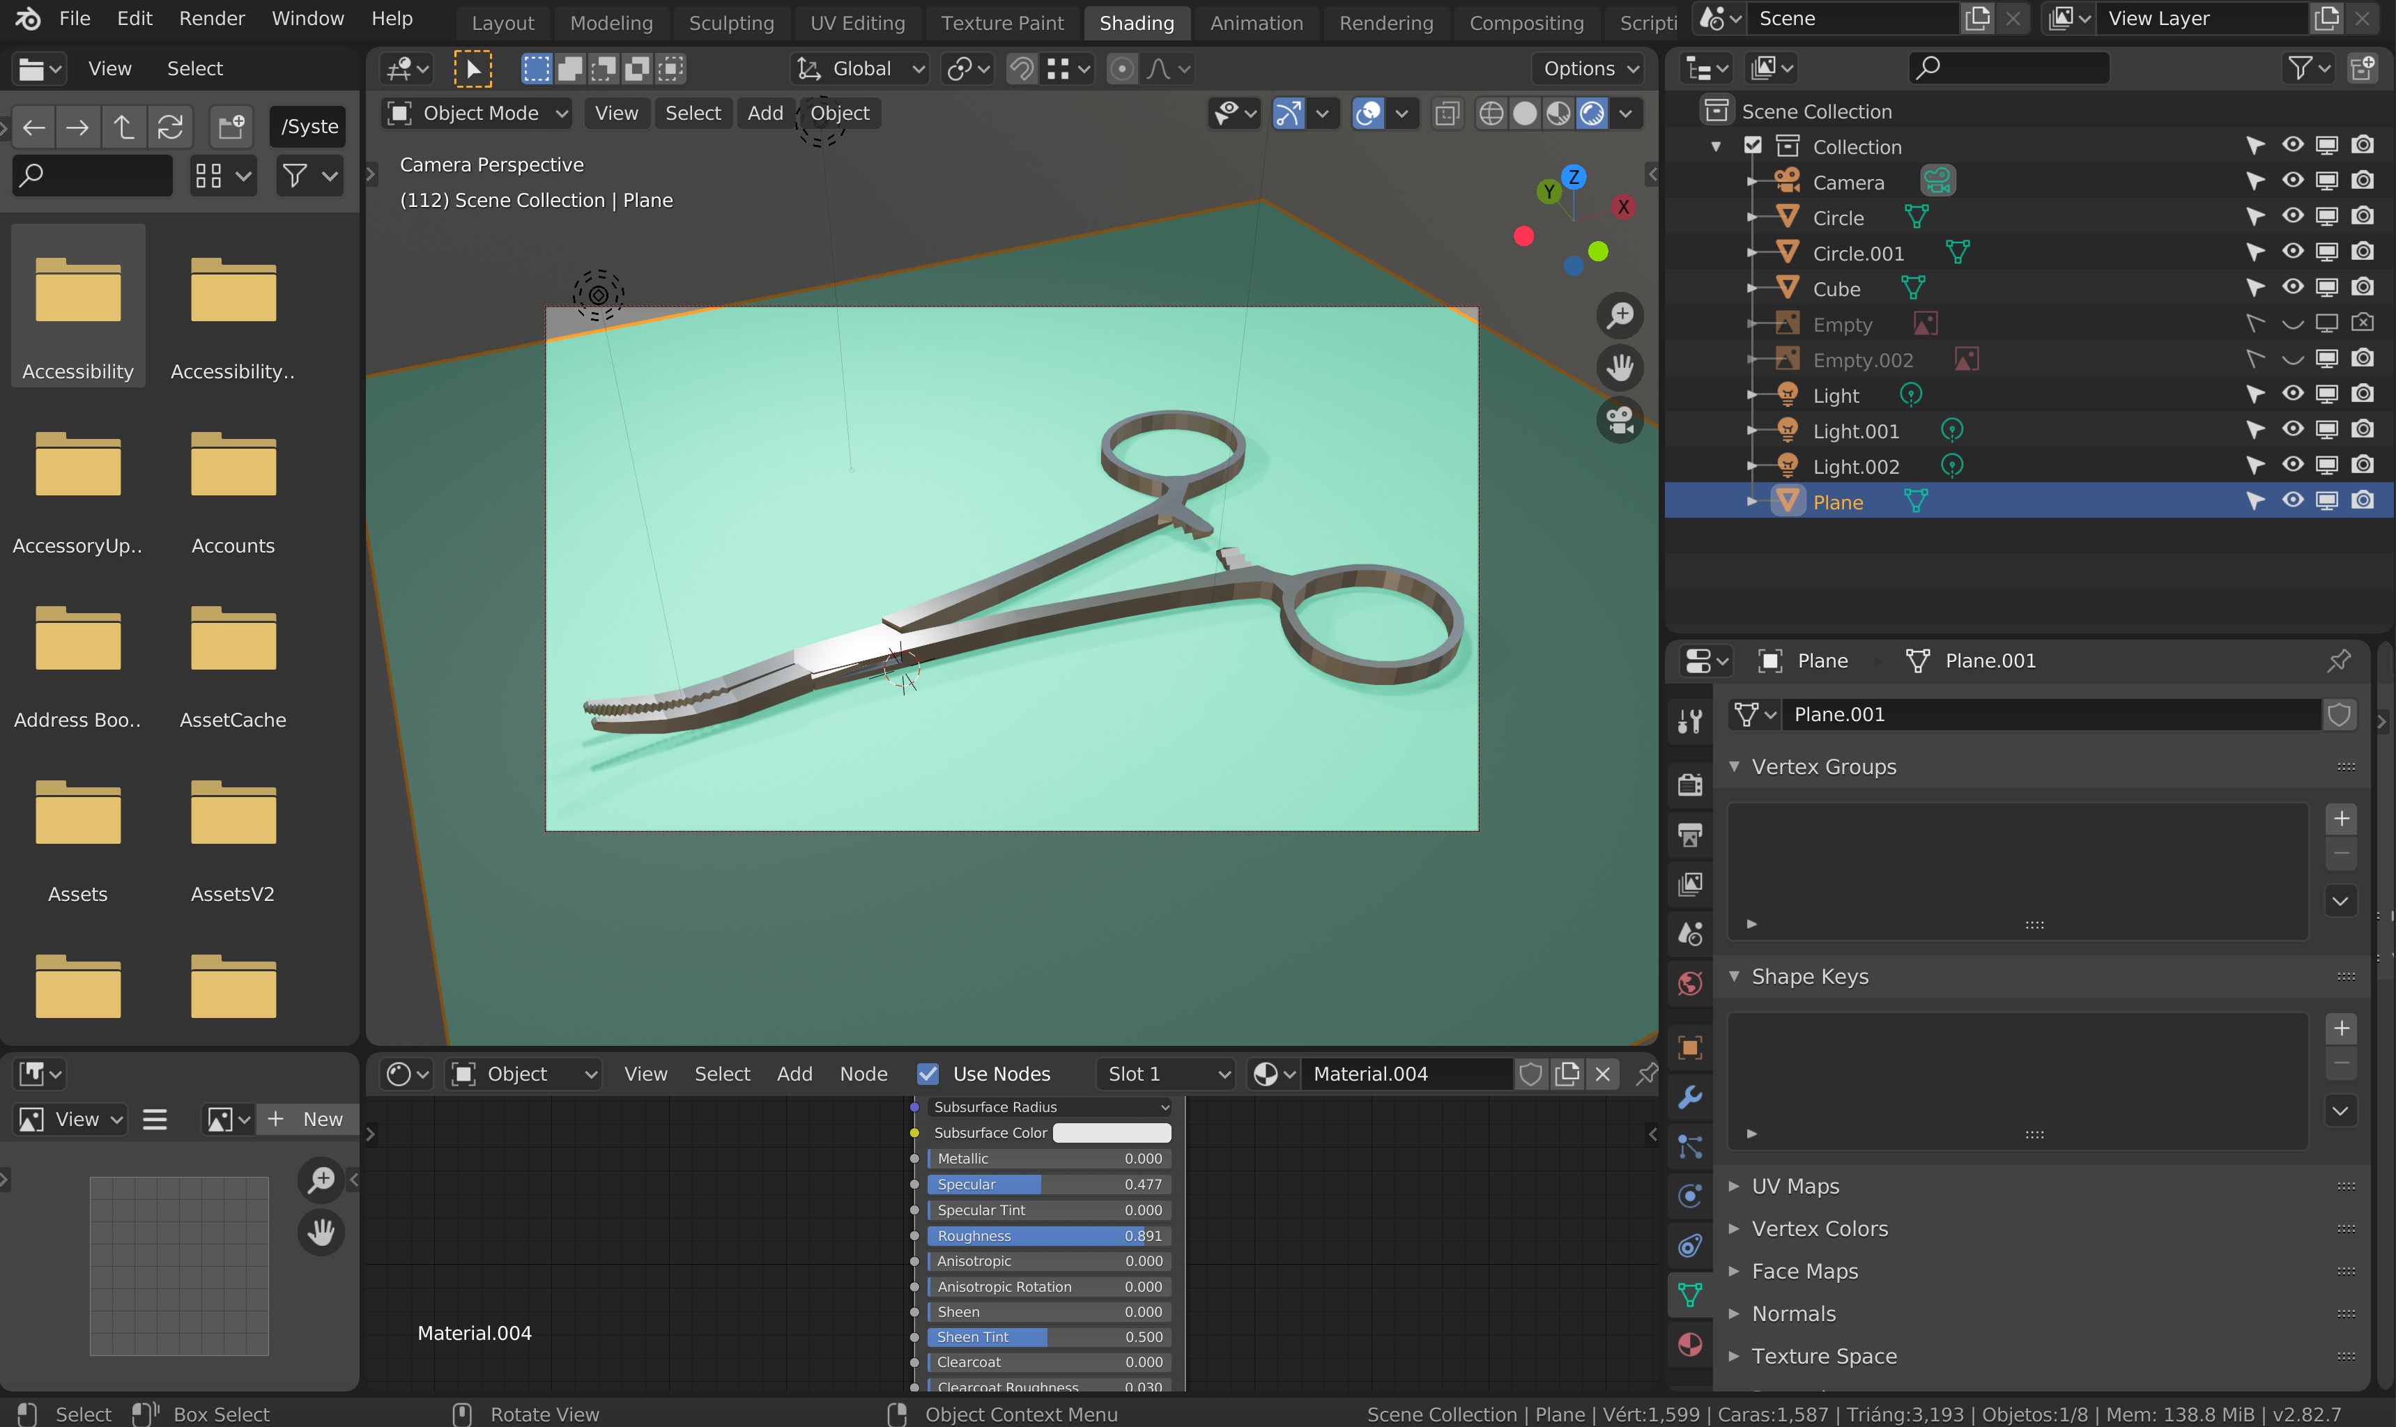The width and height of the screenshot is (2396, 1427).
Task: Open the World properties globe icon
Action: click(1689, 982)
